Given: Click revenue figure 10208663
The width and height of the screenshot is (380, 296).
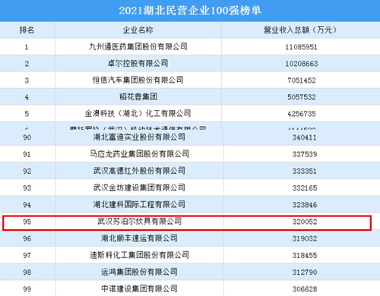Looking at the screenshot, I should (x=302, y=64).
